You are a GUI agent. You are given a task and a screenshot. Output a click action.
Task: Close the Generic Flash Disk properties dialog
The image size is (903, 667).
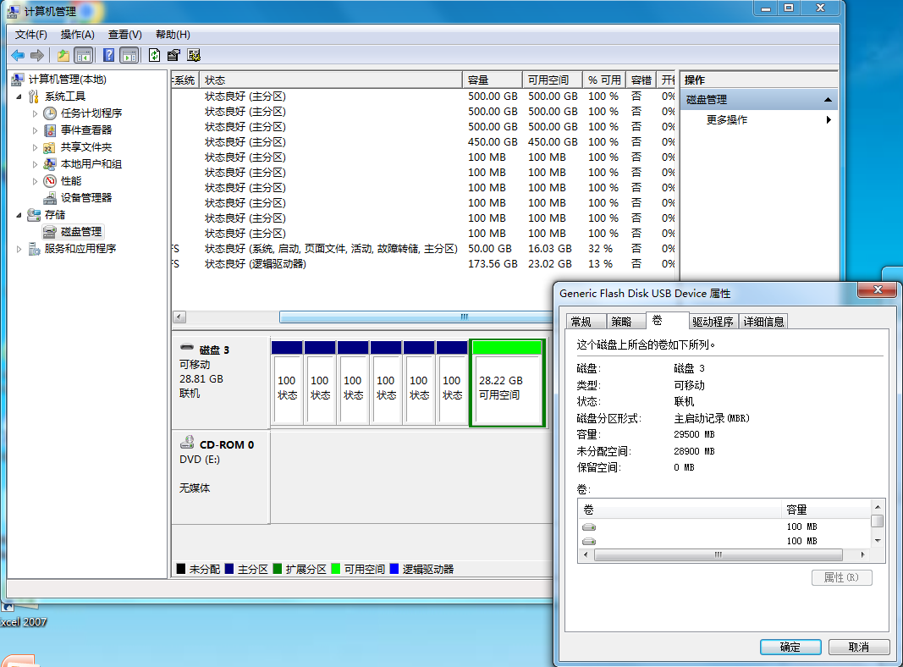[x=877, y=289]
